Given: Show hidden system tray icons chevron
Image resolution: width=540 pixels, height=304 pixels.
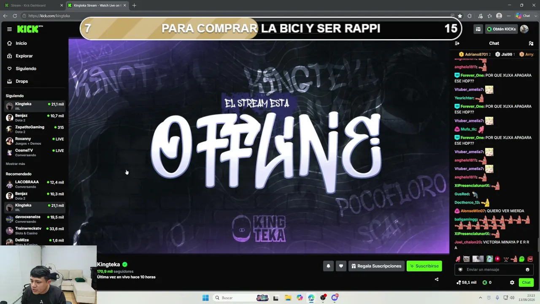Looking at the screenshot, I should pos(481,298).
